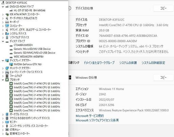Copy device specs with the top コピー button
The width and height of the screenshot is (174, 137).
coord(163,8)
